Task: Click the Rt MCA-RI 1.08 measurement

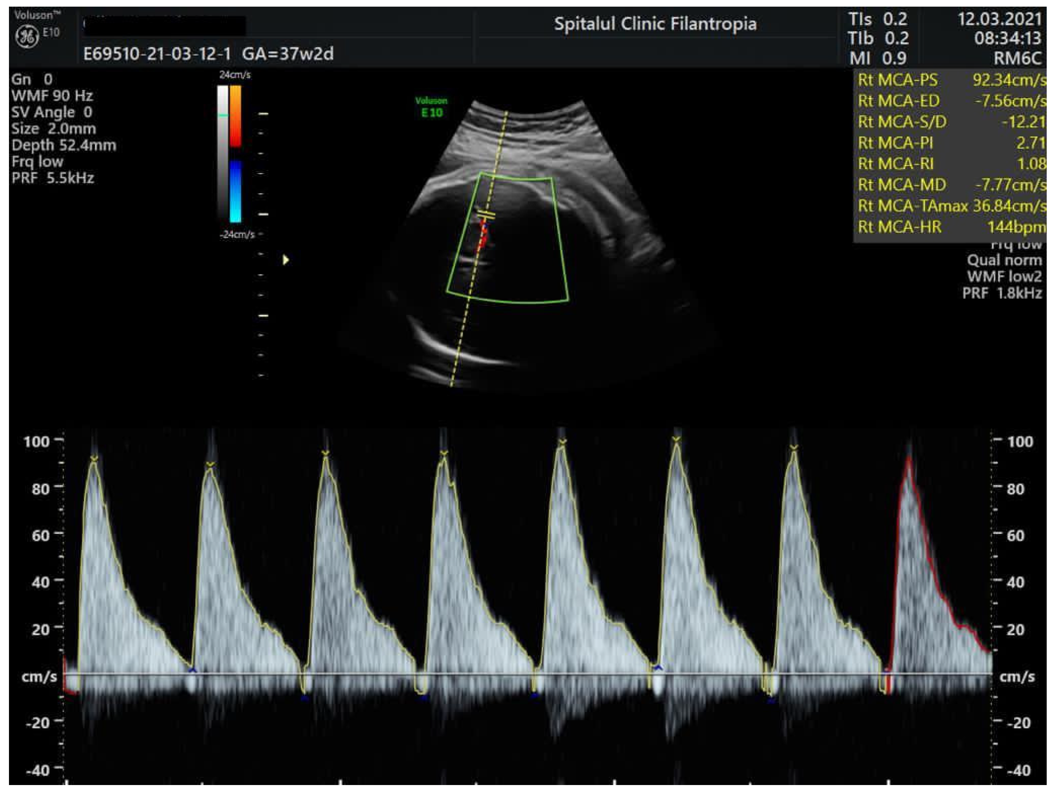Action: point(951,164)
